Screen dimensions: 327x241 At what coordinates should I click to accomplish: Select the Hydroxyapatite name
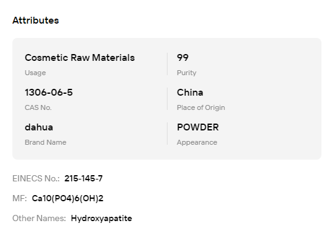pyautogui.click(x=101, y=219)
